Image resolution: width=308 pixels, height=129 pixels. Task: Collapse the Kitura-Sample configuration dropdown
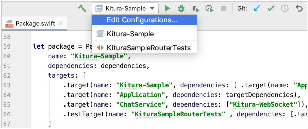pos(152,9)
